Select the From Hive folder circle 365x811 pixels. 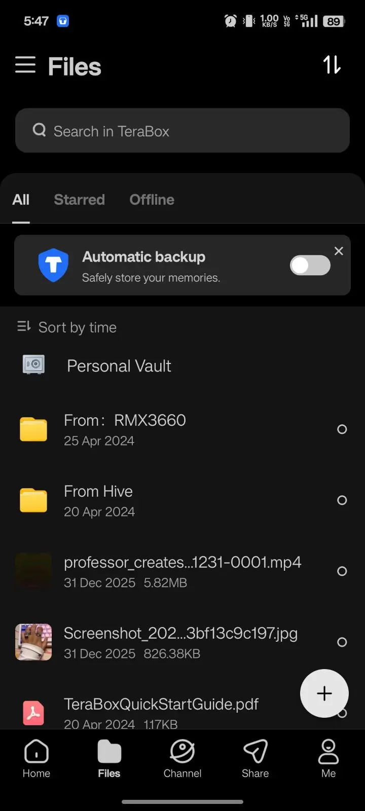(342, 500)
